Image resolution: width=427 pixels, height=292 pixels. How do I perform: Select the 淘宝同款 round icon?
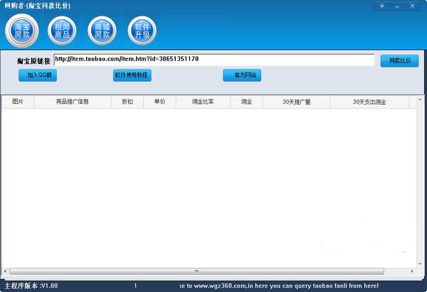[22, 31]
